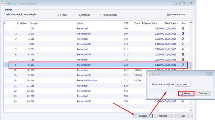The width and height of the screenshot is (215, 120).
Task: Select row Id 2 IBS cell
Action: point(32,34)
